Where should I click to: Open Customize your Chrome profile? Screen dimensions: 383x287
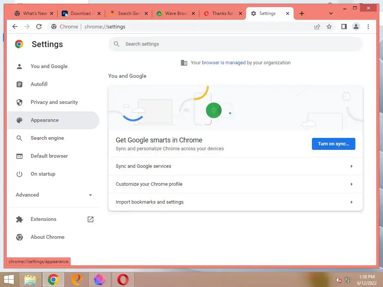(x=236, y=184)
